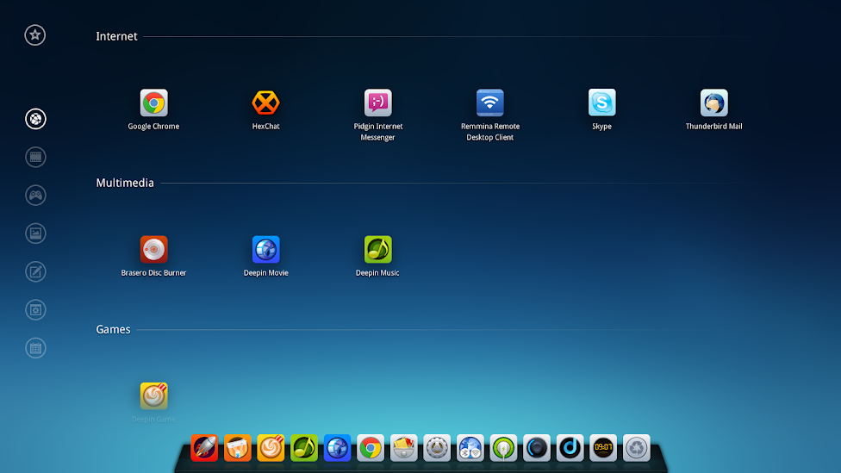Select the System gear-window category icon
841x473 pixels.
click(35, 310)
